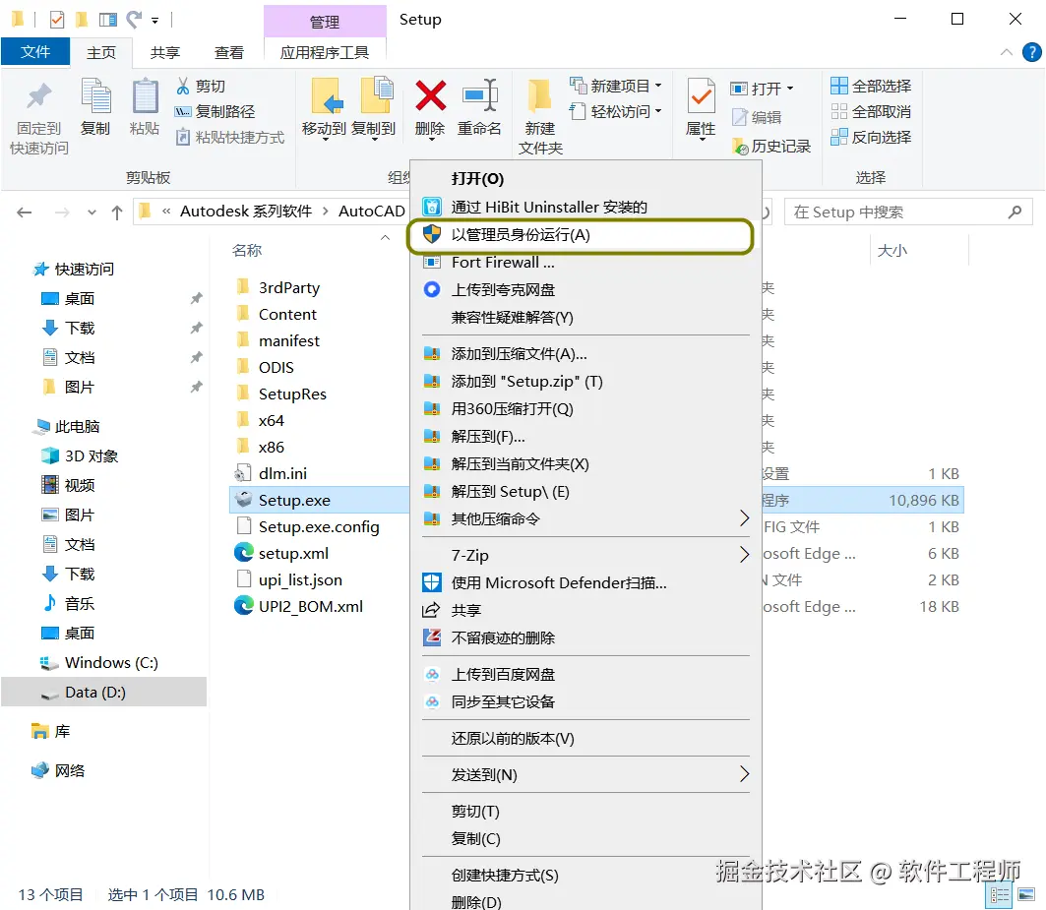Click the Up directory arrow
This screenshot has width=1046, height=910.
coord(117,212)
